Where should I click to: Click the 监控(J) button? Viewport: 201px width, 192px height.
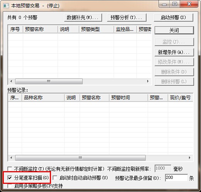click(174, 42)
